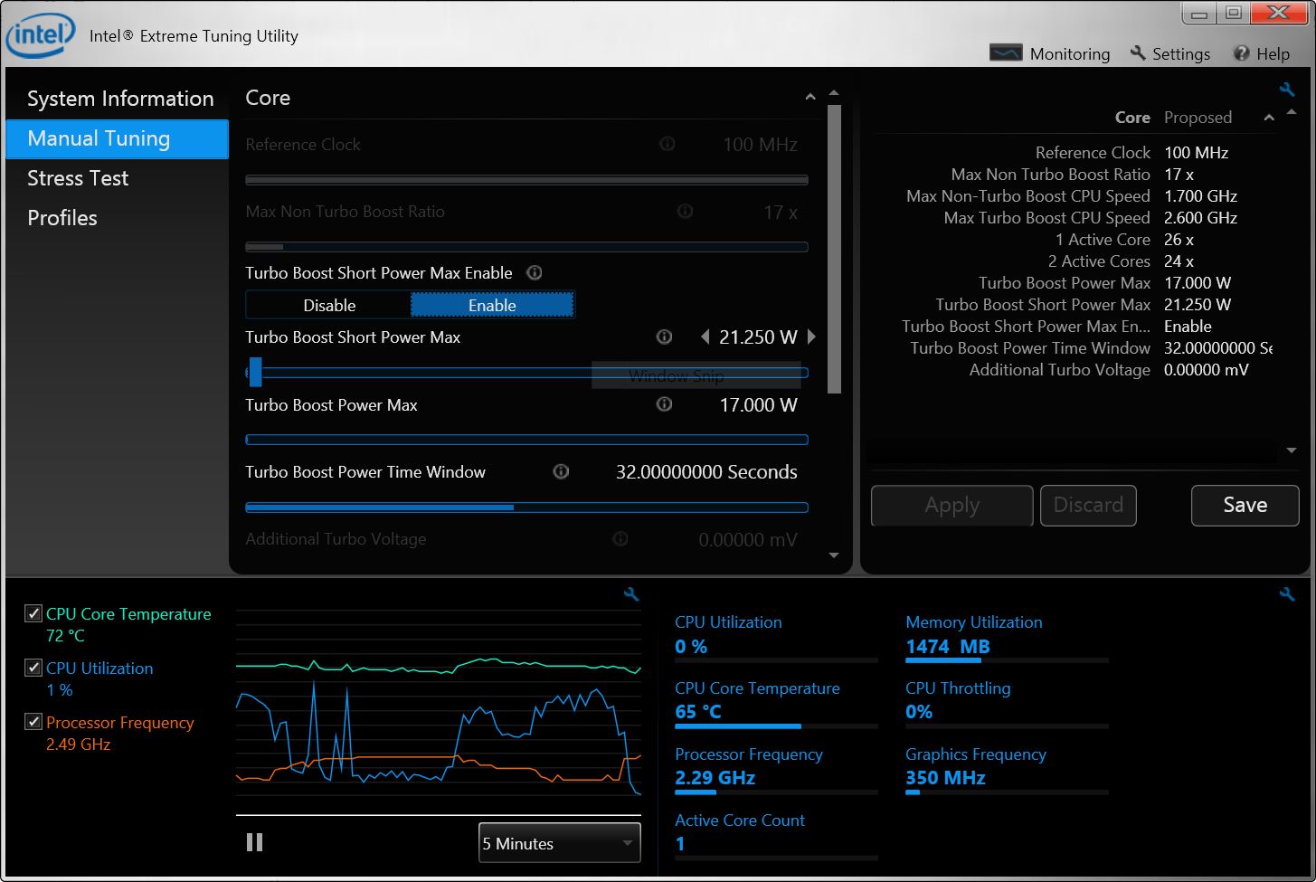Click the Reference Clock slider
1316x882 pixels.
coord(526,180)
